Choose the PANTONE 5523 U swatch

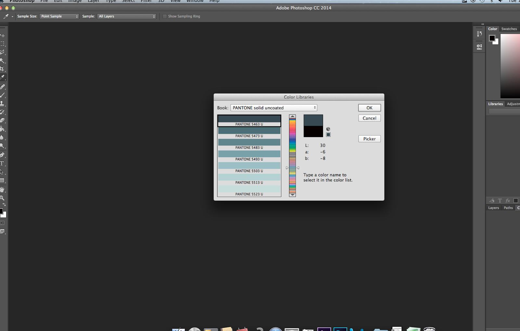point(249,191)
